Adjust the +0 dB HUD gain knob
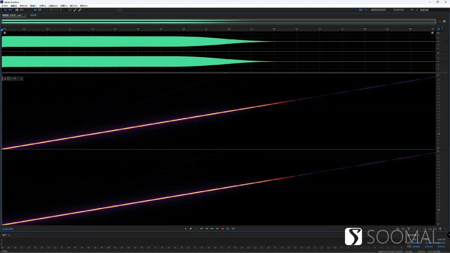This screenshot has width=450, height=253. (x=8, y=78)
